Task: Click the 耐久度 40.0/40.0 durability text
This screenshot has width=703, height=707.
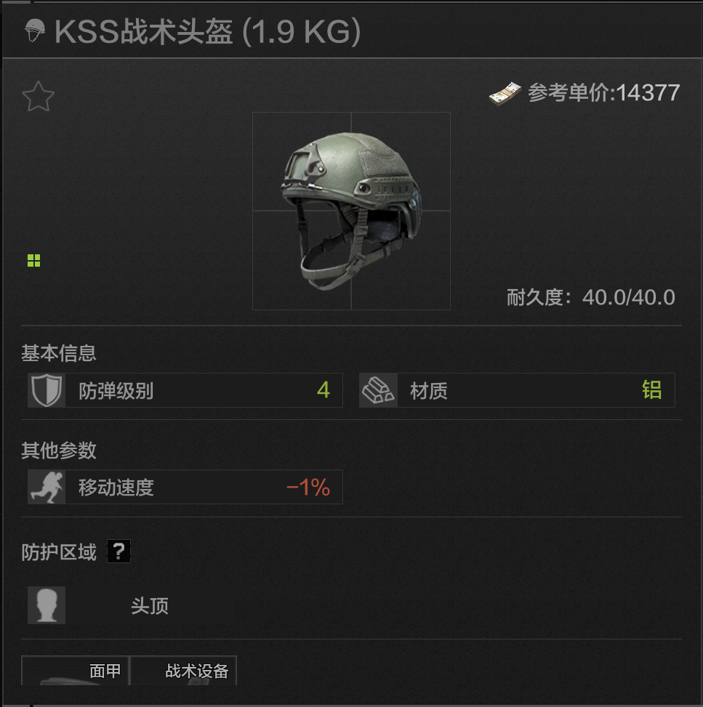Action: [x=590, y=297]
